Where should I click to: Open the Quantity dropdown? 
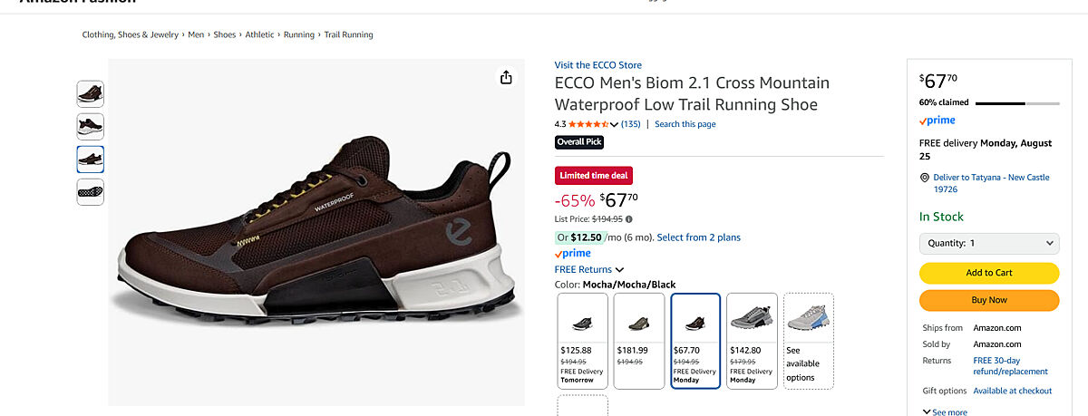coord(988,243)
